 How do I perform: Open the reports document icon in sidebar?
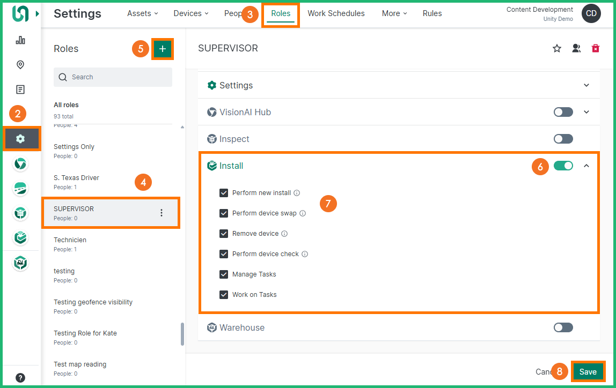pos(20,89)
